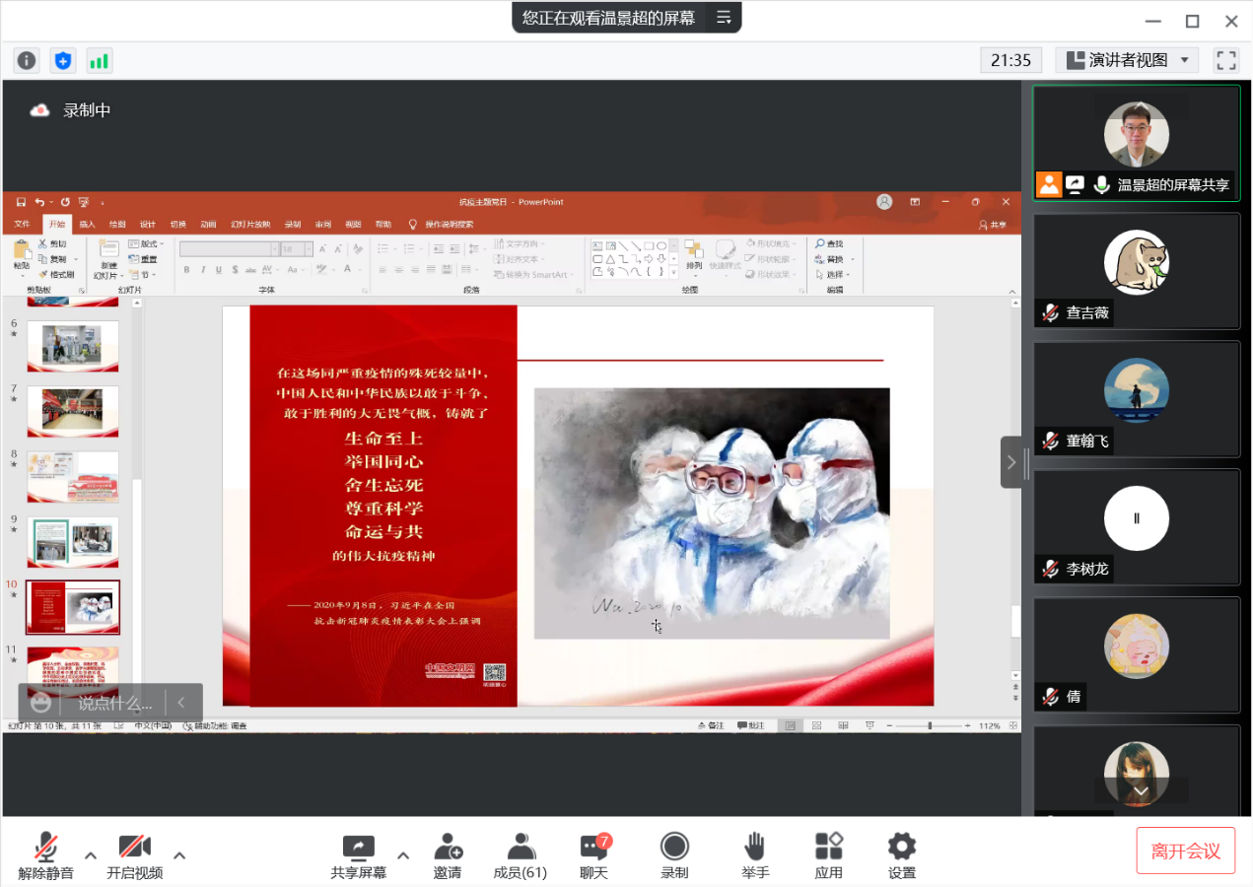
Task: Click the meeting info icon
Action: click(x=27, y=61)
